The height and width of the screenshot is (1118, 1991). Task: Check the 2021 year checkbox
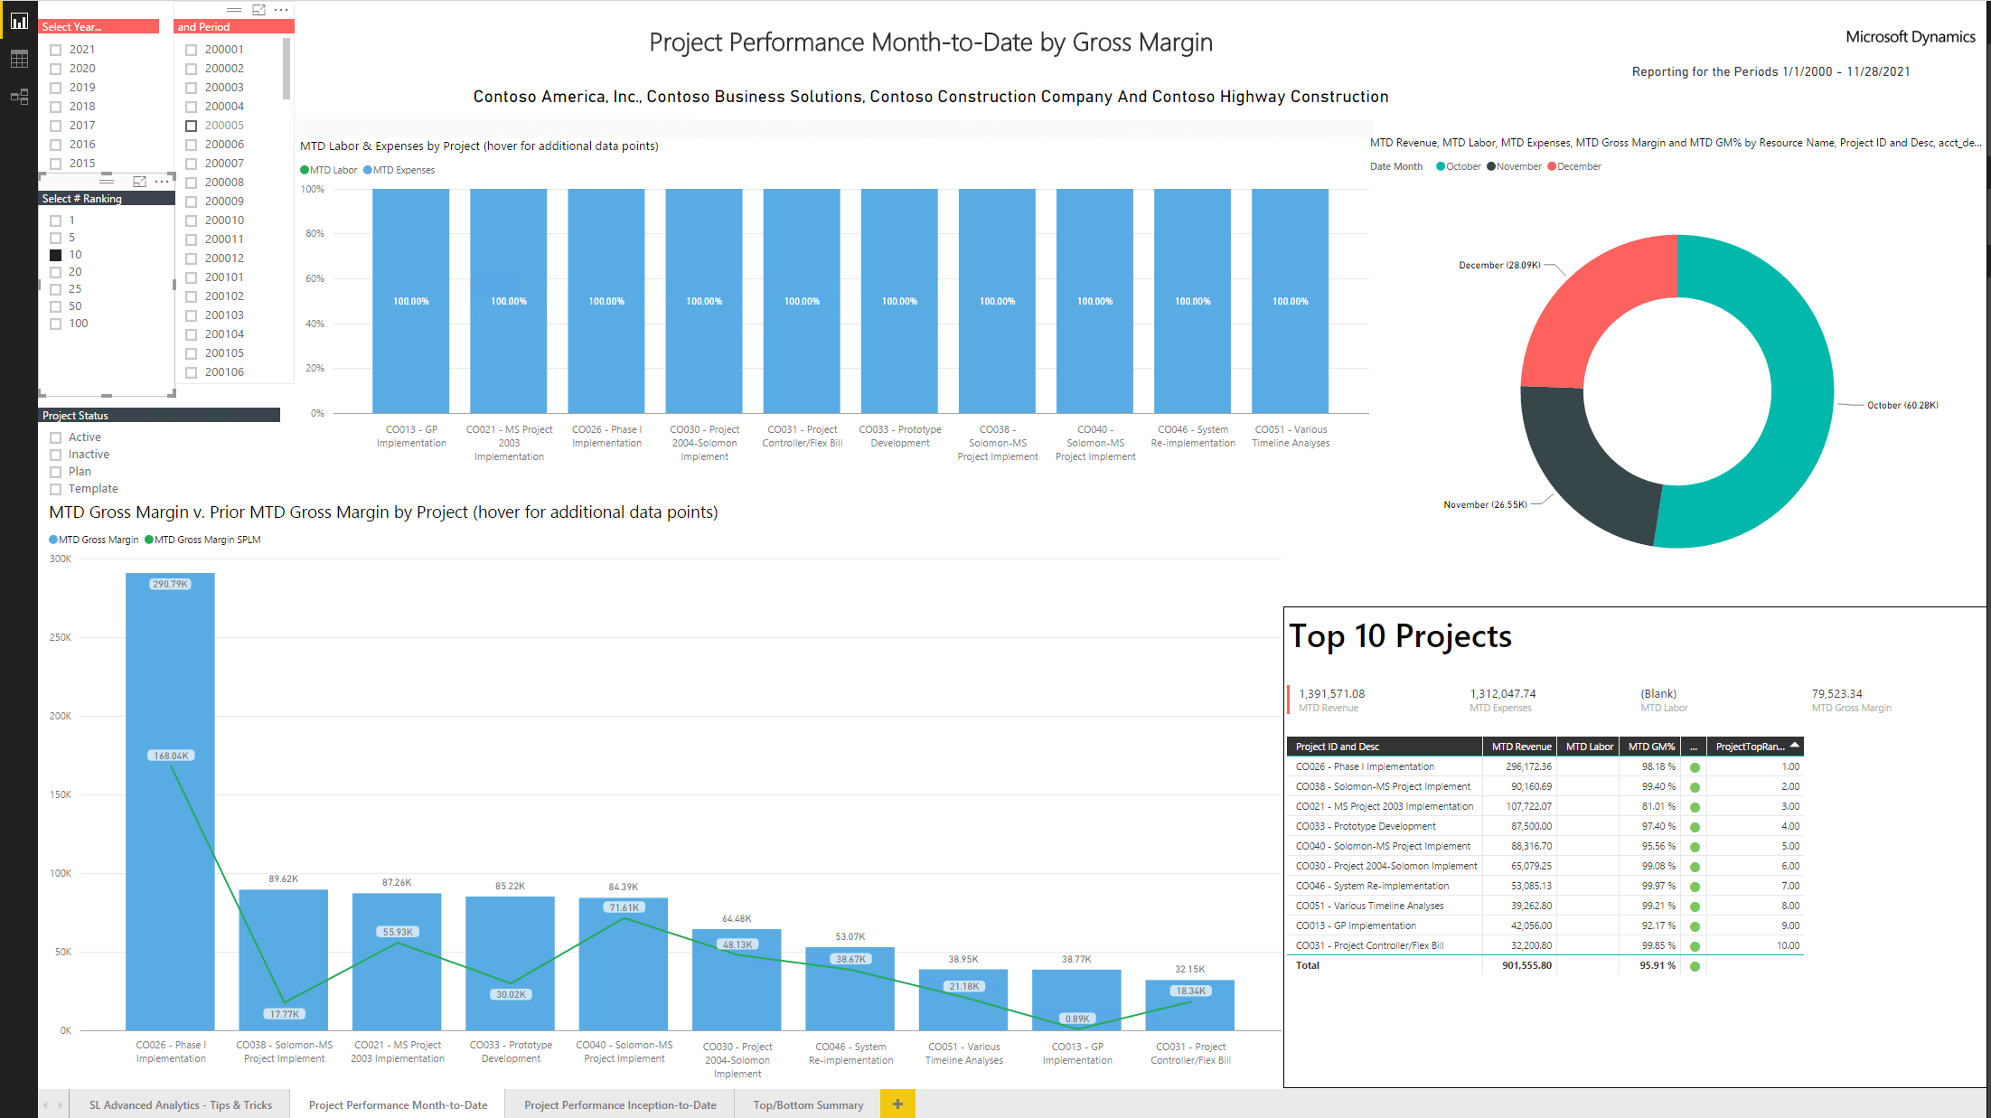coord(56,50)
